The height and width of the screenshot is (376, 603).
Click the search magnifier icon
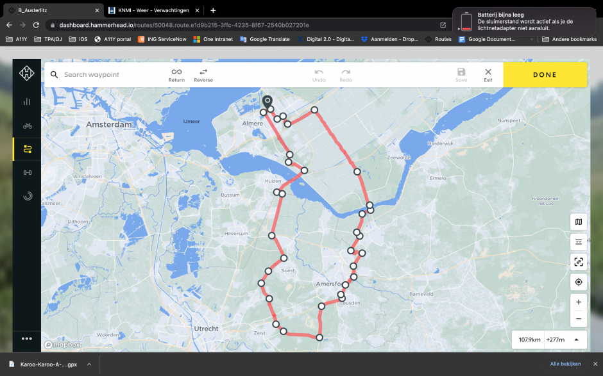click(55, 74)
